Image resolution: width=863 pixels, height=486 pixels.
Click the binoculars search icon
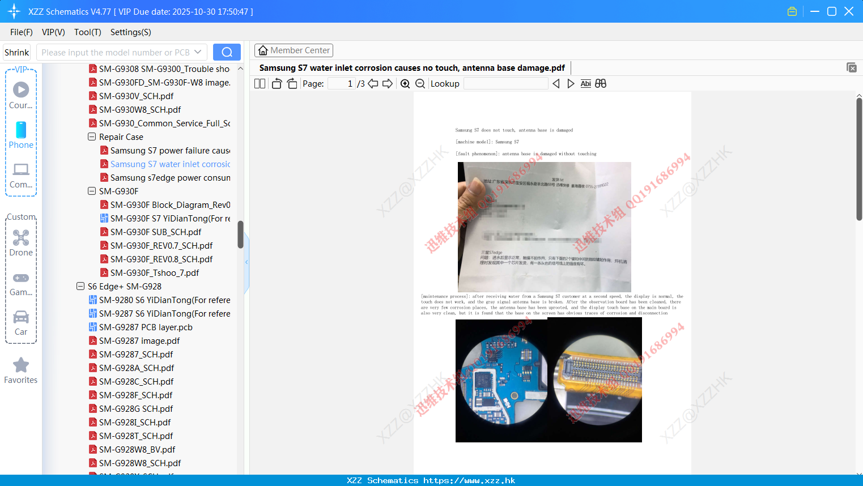tap(601, 83)
